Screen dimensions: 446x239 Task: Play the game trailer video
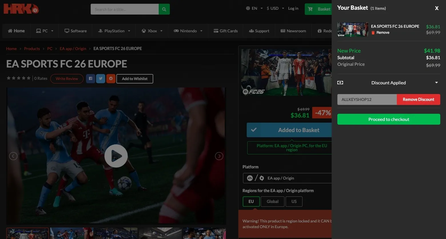(116, 156)
